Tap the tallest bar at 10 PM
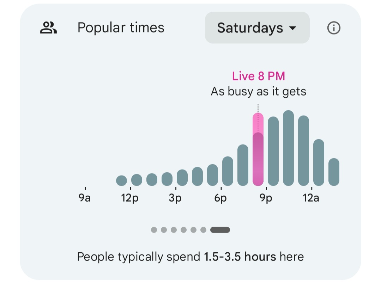The height and width of the screenshot is (289, 381). [x=288, y=148]
